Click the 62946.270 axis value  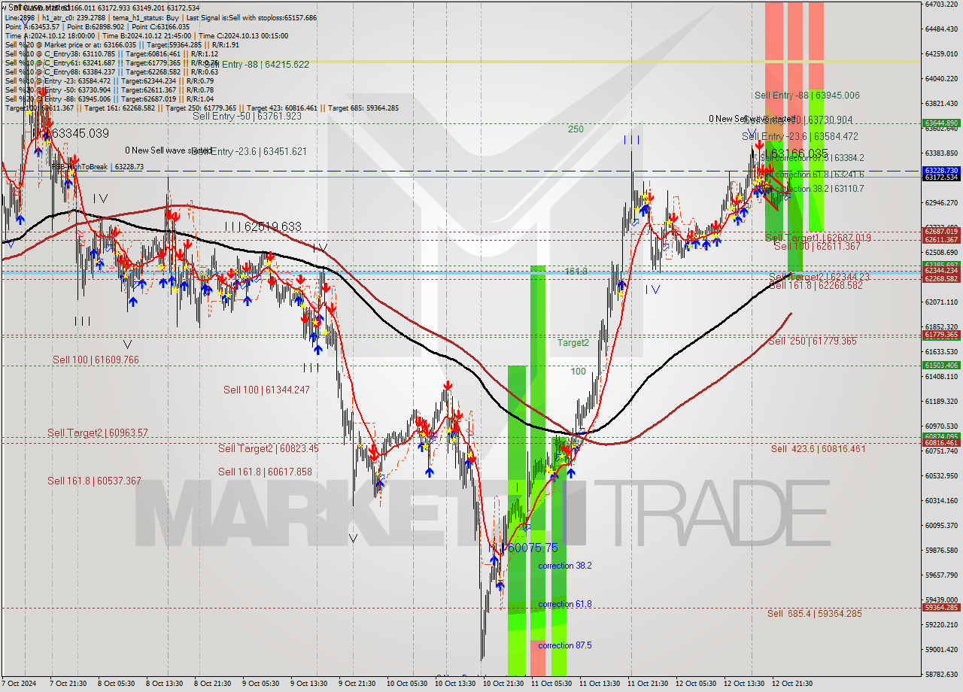(940, 202)
